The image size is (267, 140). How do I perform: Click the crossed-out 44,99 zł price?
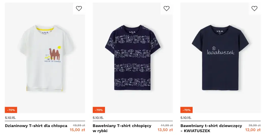pyautogui.click(x=167, y=125)
